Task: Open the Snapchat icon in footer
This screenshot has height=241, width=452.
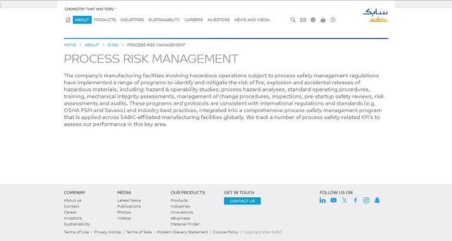Action: click(377, 200)
